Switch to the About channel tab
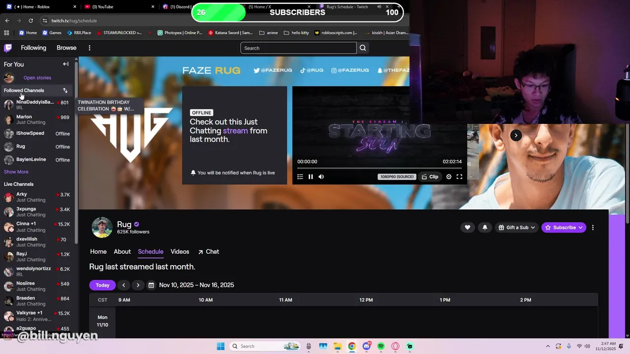The width and height of the screenshot is (630, 354). [122, 251]
